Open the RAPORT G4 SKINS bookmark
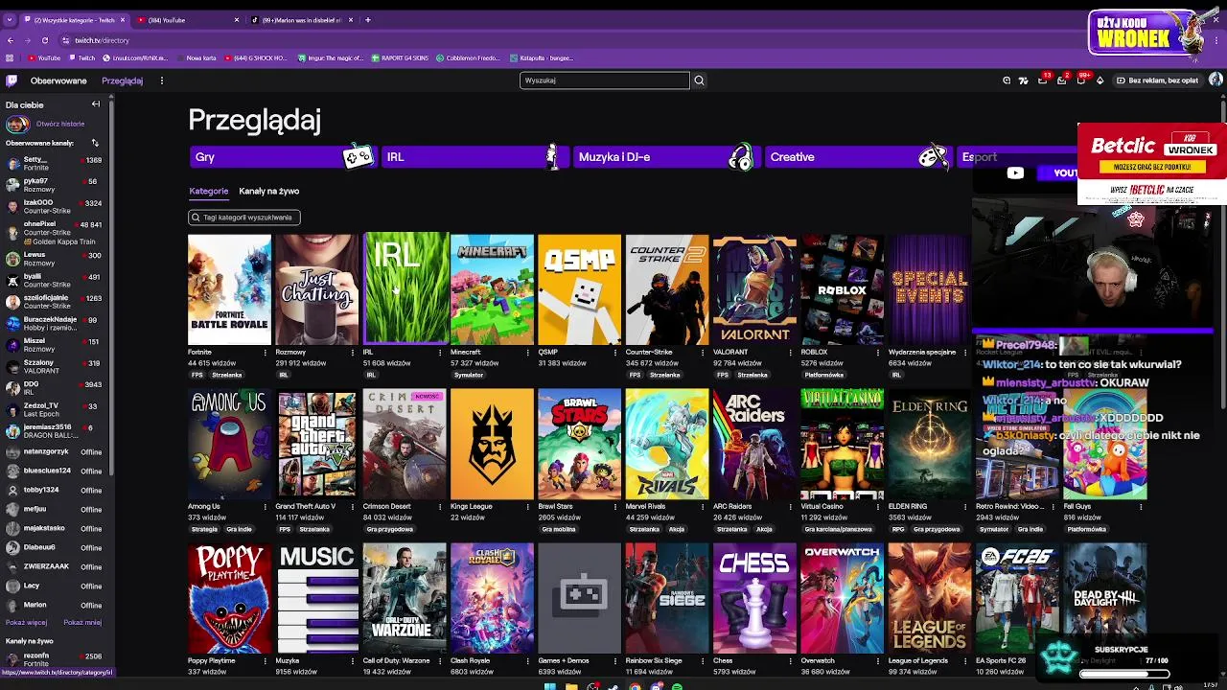 400,57
